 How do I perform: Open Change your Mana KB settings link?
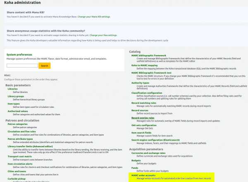click(94, 17)
